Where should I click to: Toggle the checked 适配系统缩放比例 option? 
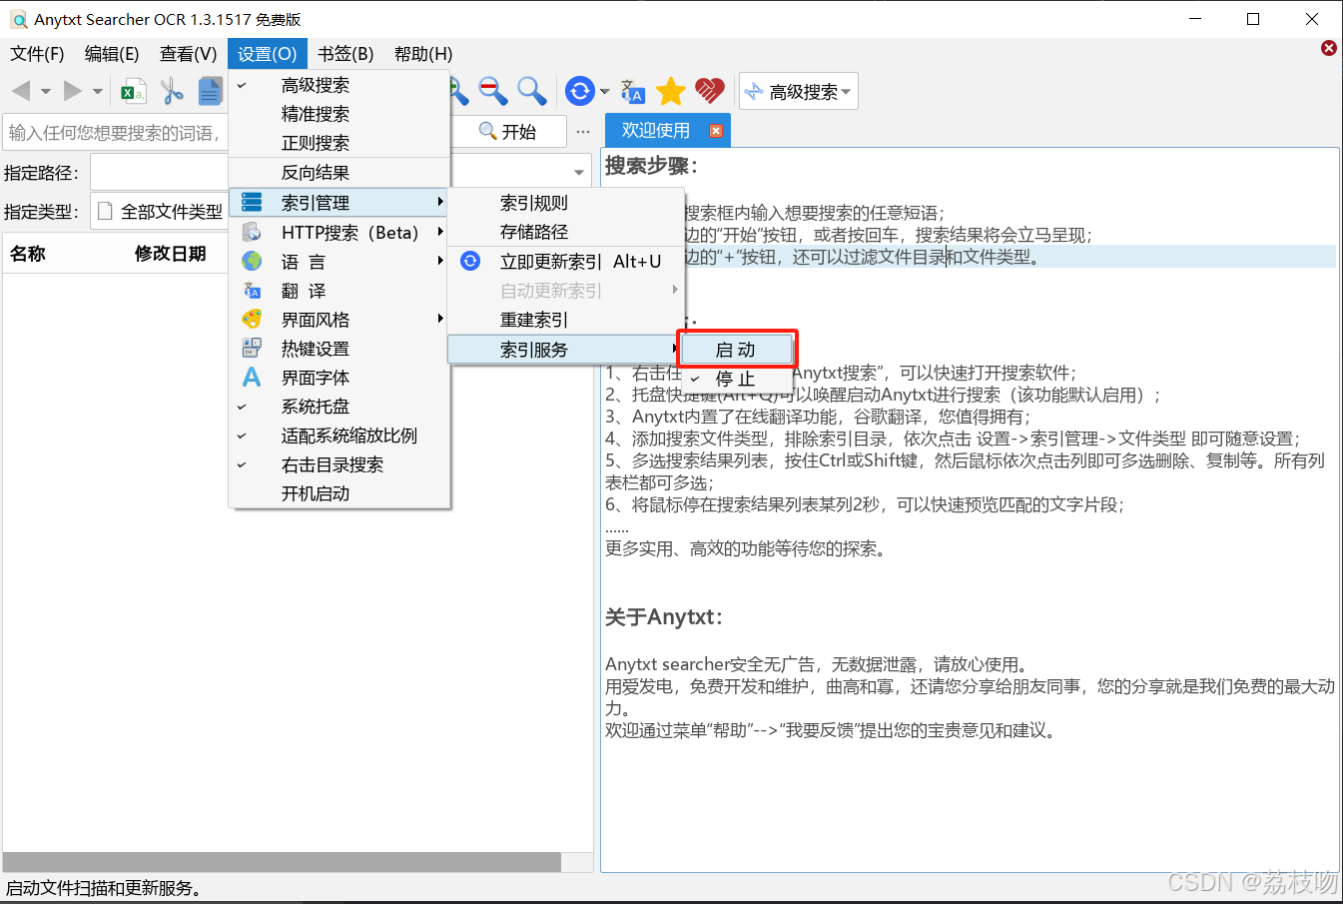(x=339, y=436)
